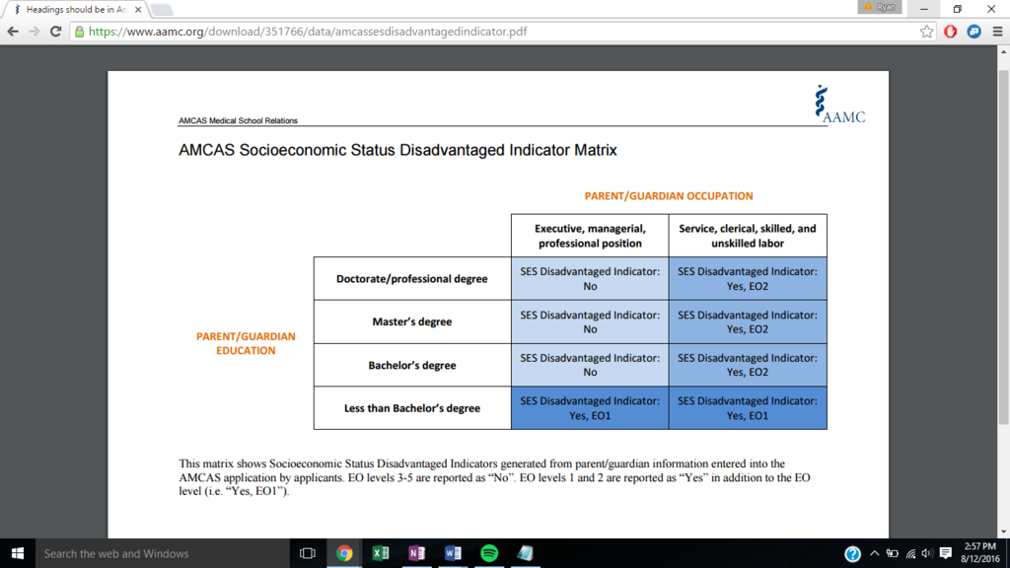Open a new tab
The image size is (1010, 568).
(x=162, y=10)
